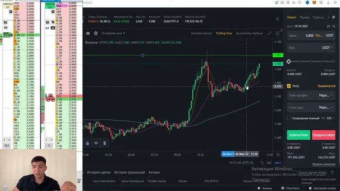The image size is (340, 191).
Task: Open order form info icon beside Стоп-л
Action: tap(334, 17)
